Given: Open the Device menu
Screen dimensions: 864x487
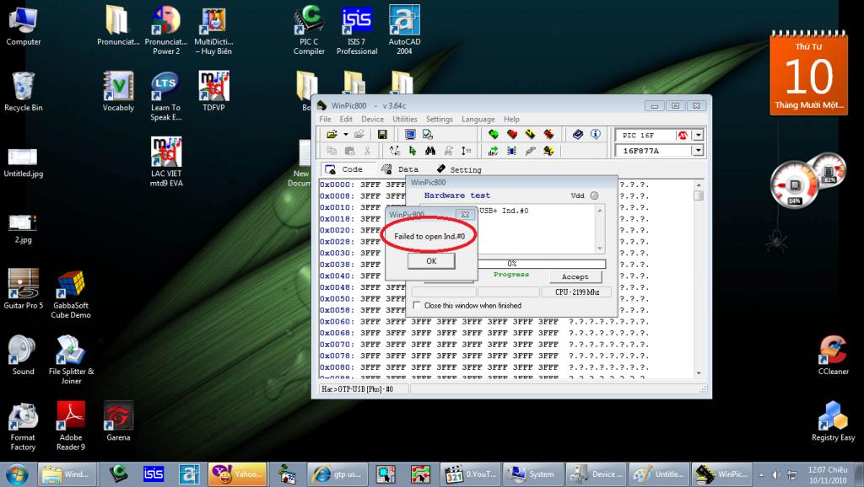Looking at the screenshot, I should [372, 119].
